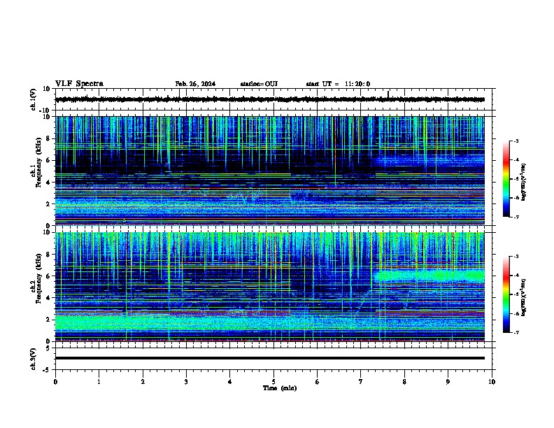Click the "4" kHz tick of ch.1 spectrogram
This screenshot has height=428, width=554.
point(48,183)
